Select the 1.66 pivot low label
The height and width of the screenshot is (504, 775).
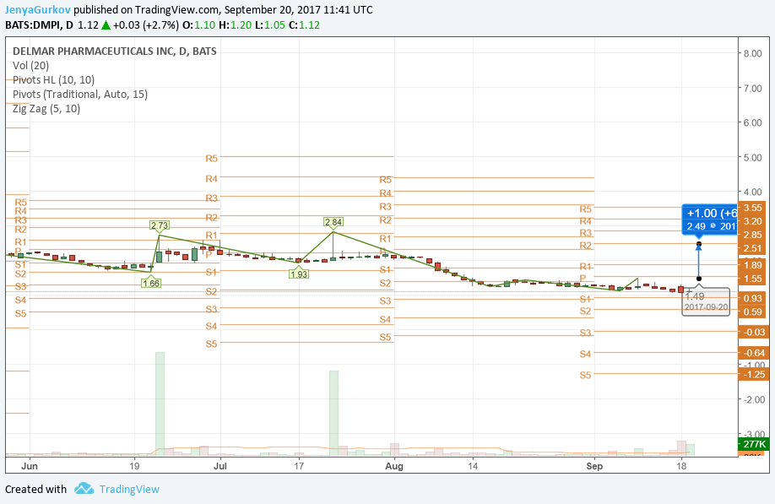click(151, 283)
